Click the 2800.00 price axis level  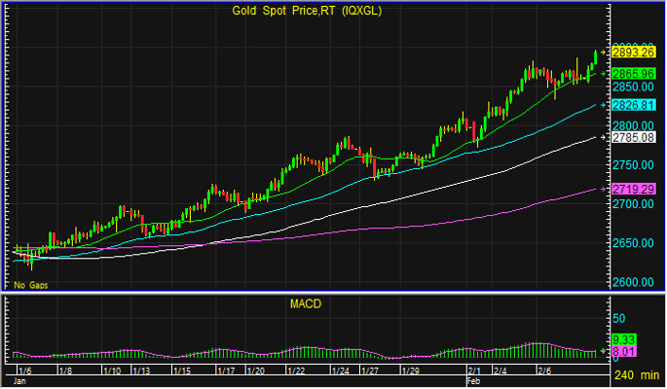tap(631, 125)
